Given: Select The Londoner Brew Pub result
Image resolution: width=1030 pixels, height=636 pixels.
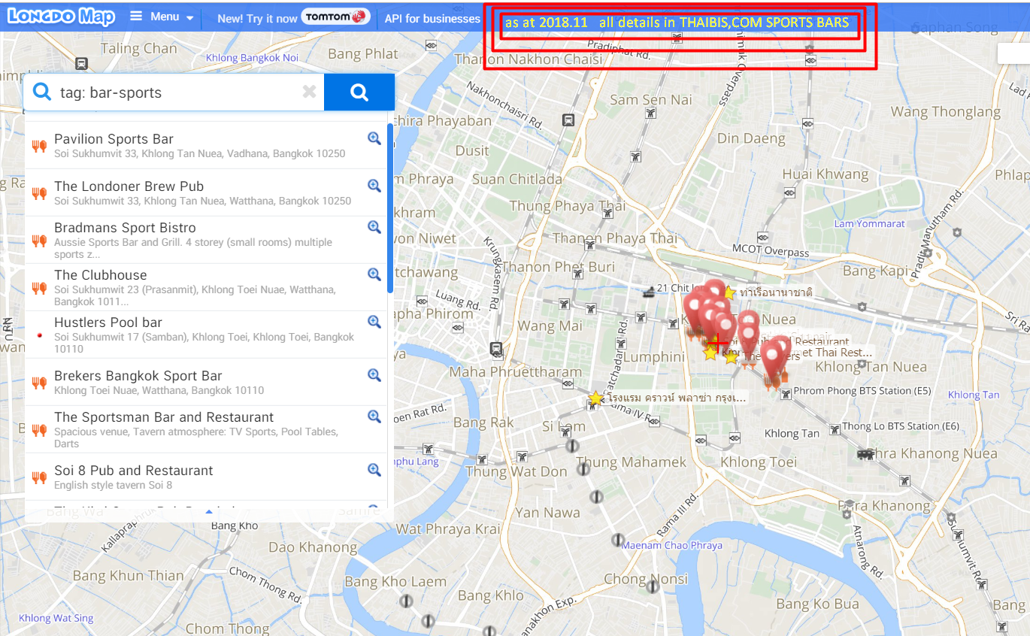Looking at the screenshot, I should tap(205, 192).
